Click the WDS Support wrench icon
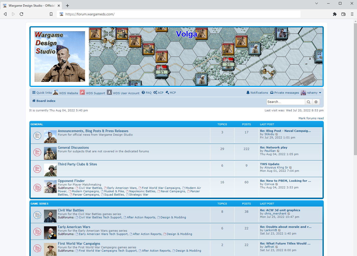357x256 pixels. pyautogui.click(x=82, y=92)
